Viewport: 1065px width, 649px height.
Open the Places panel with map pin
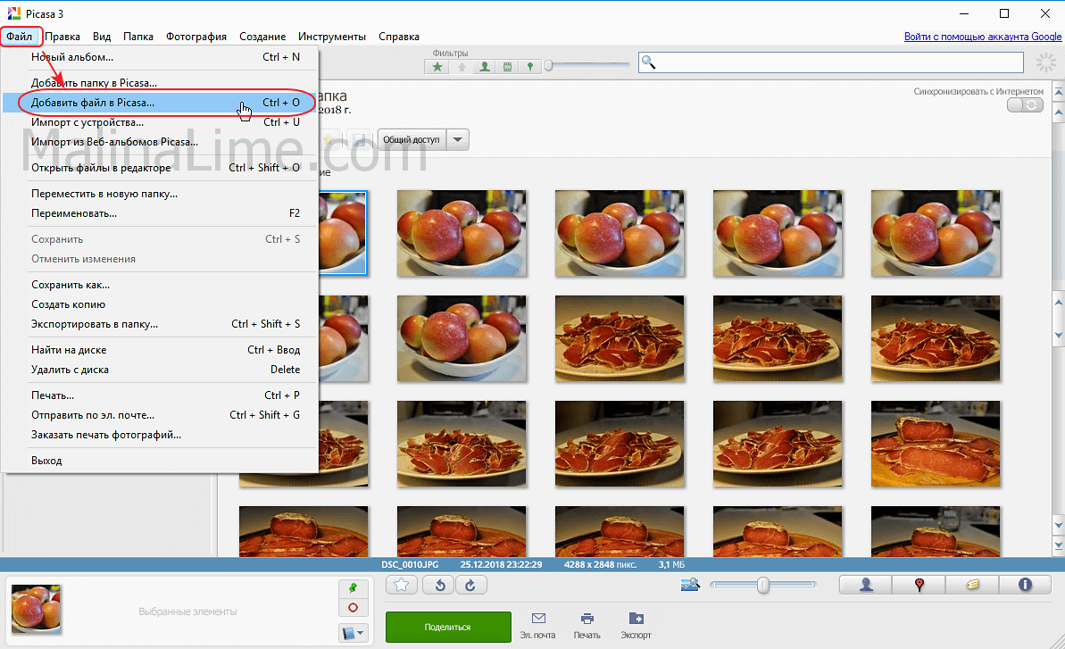(919, 585)
